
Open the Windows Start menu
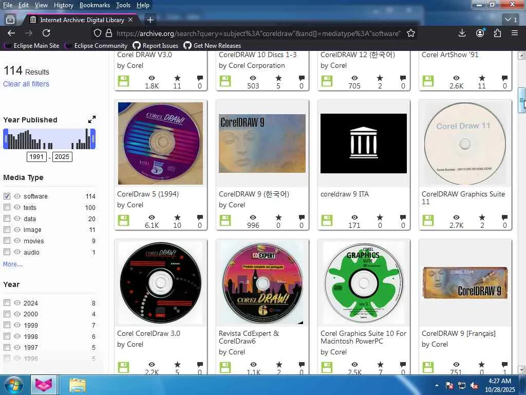(13, 385)
